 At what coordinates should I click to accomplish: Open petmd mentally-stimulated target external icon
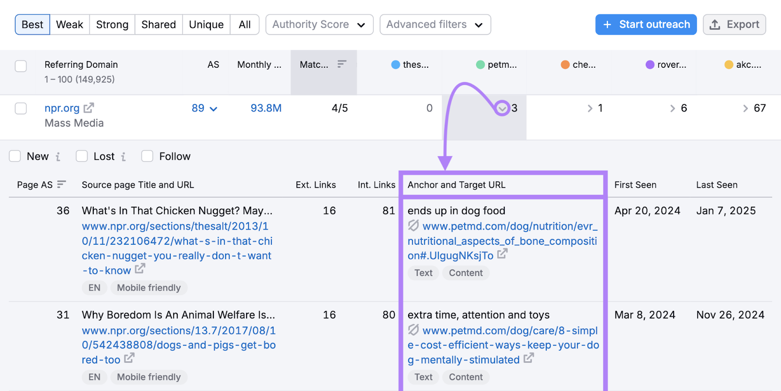(529, 358)
